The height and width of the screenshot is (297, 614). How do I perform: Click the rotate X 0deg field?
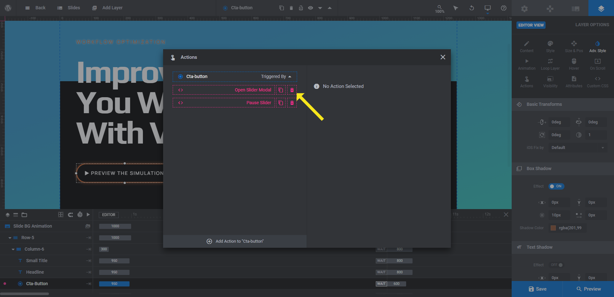[x=559, y=122]
